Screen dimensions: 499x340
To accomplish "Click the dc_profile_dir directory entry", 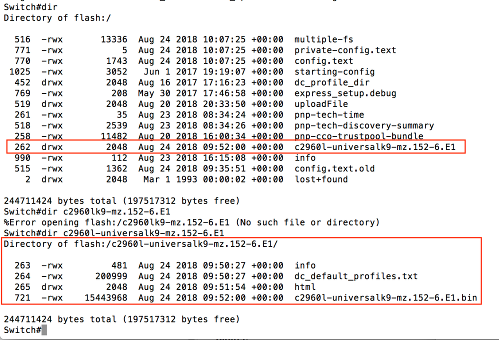I will coord(332,83).
